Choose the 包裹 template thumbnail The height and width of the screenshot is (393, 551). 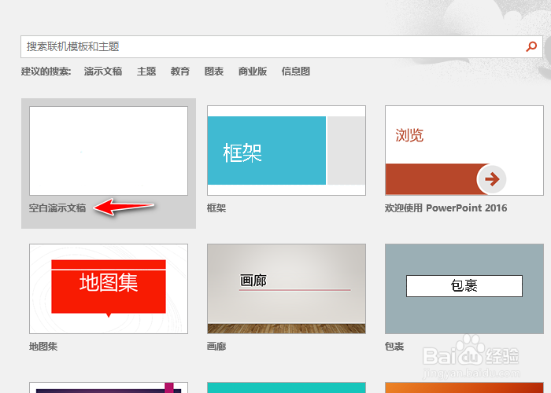click(464, 288)
